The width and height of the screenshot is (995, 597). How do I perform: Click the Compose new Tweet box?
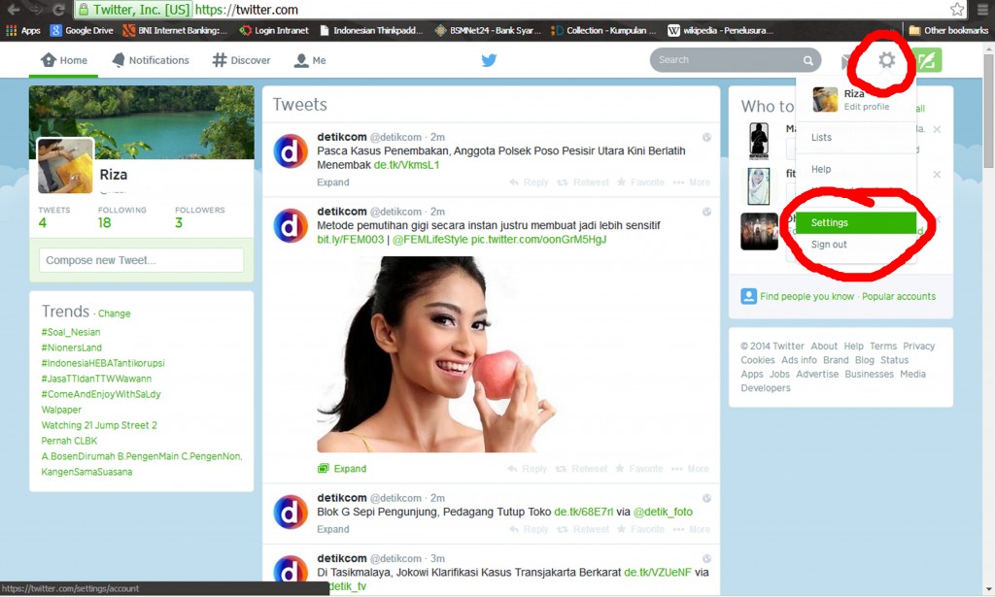(141, 260)
